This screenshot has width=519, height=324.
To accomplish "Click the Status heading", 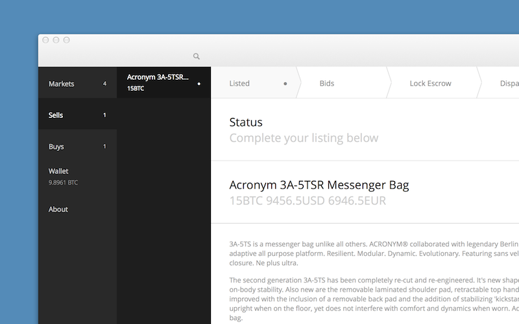I will pyautogui.click(x=246, y=122).
